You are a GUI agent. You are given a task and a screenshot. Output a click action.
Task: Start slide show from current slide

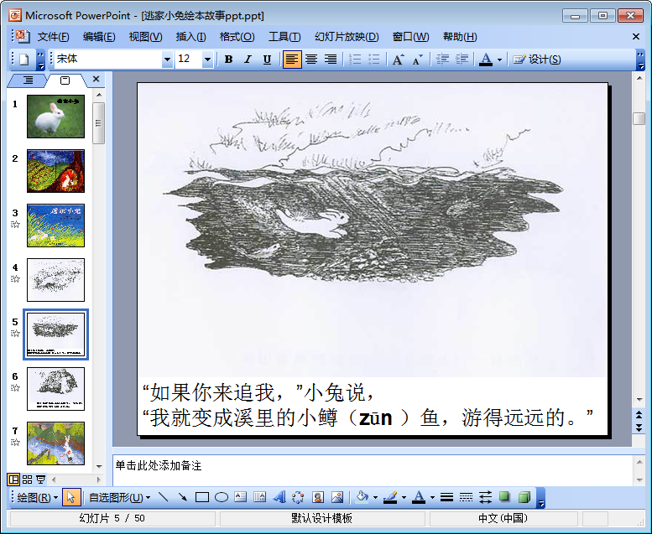coord(40,480)
